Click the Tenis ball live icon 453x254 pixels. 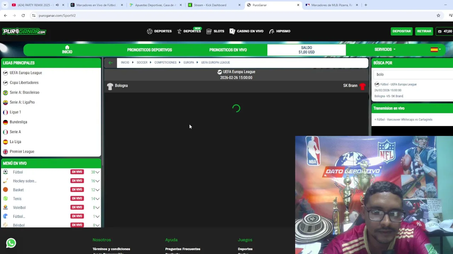[5, 198]
